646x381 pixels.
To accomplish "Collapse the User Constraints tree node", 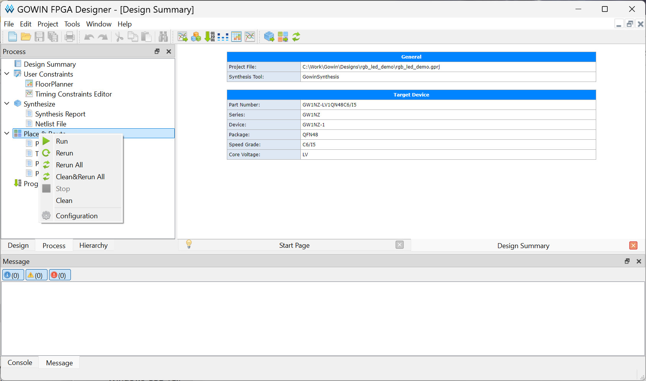I will tap(7, 74).
